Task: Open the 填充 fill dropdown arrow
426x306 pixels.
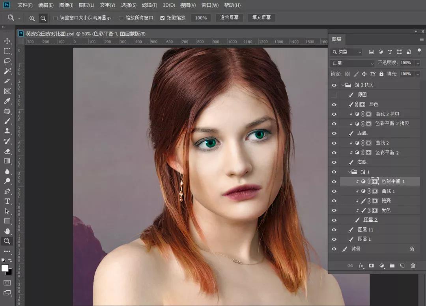Action: pos(418,74)
